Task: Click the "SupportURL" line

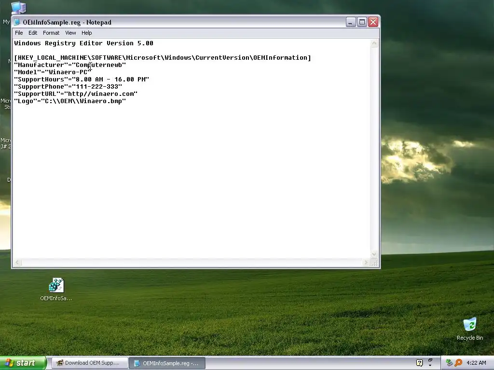Action: pos(76,94)
